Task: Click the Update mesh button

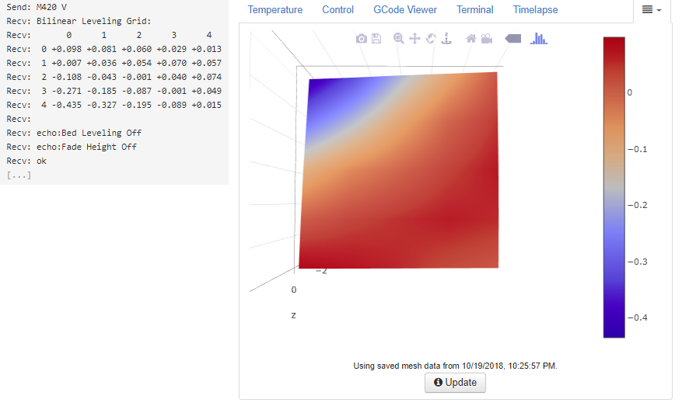Action: point(455,383)
